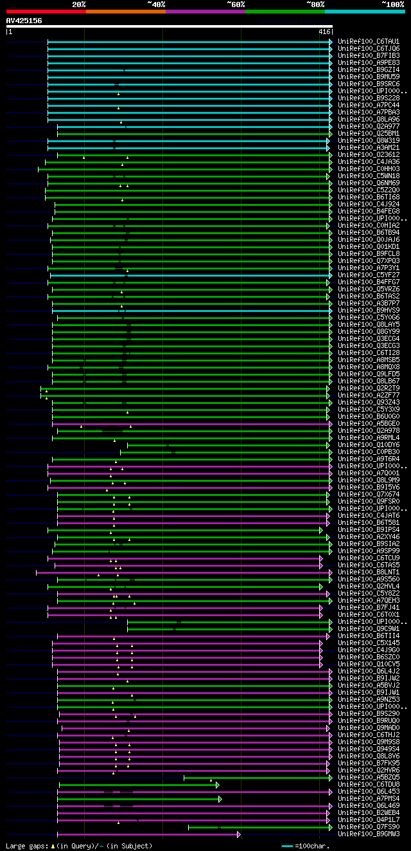
Task: Click the green ~80% legend segment
Action: coord(285,12)
